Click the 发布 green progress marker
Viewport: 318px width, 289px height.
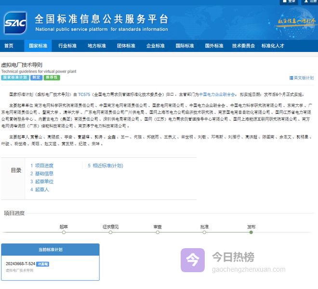coord(251,232)
